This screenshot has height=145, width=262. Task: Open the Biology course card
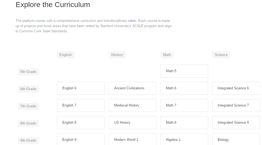pos(236,139)
